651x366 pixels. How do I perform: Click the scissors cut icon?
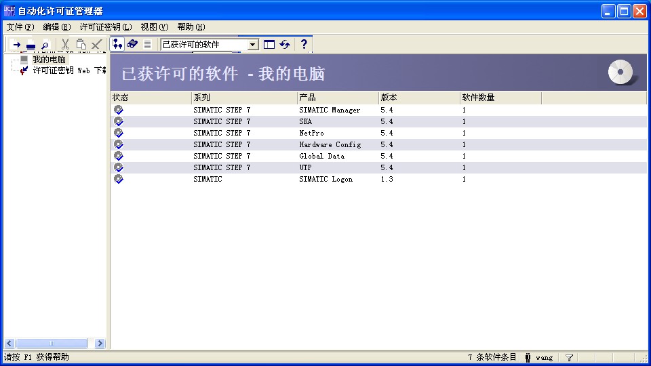(65, 45)
